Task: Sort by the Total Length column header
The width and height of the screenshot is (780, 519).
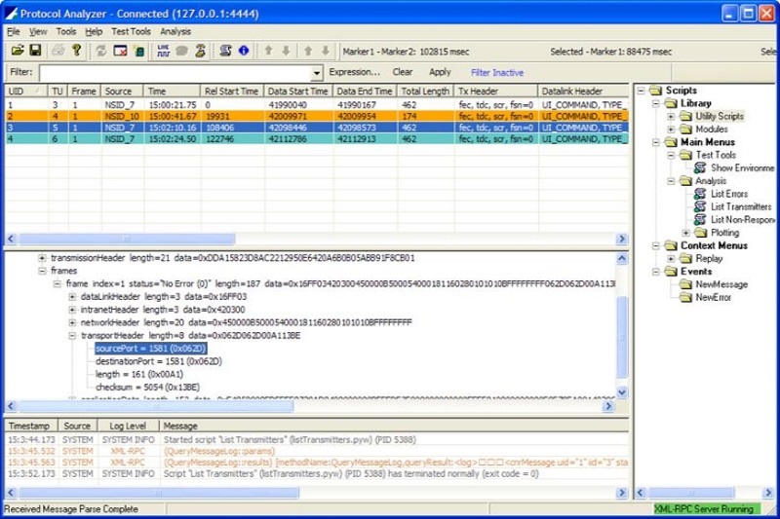Action: pos(426,91)
